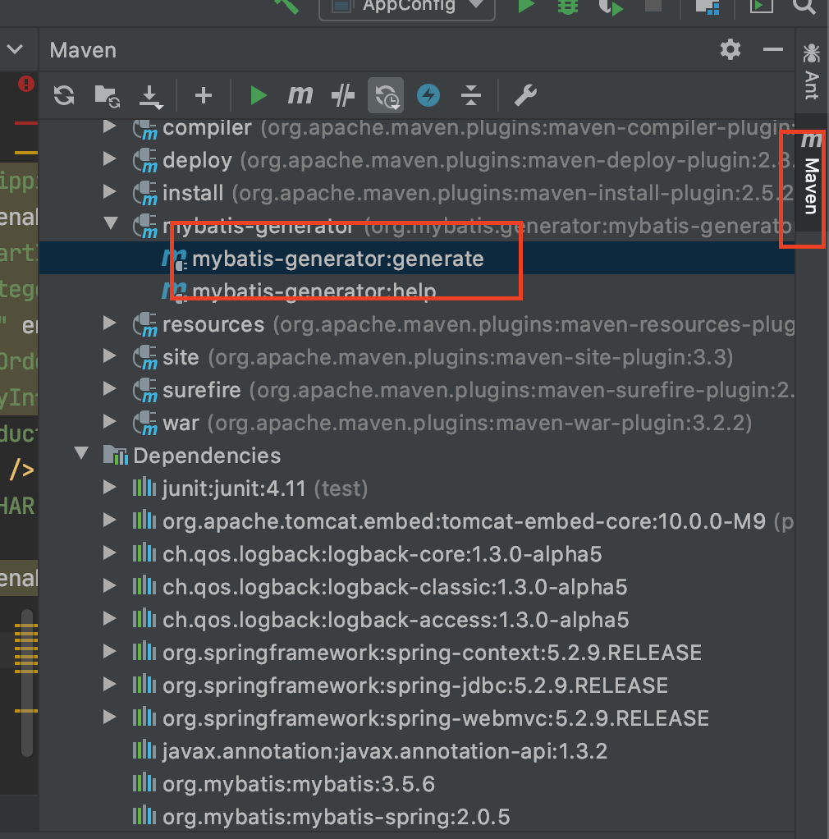Screen dimensions: 829x839
Task: Expand spring-webmvc dependency arrow
Action: 110,717
